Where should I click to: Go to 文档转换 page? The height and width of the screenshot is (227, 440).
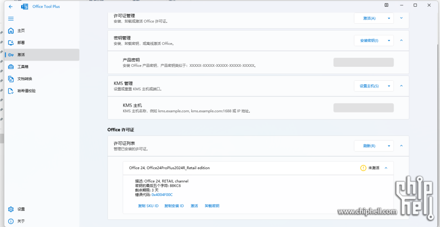click(42, 79)
